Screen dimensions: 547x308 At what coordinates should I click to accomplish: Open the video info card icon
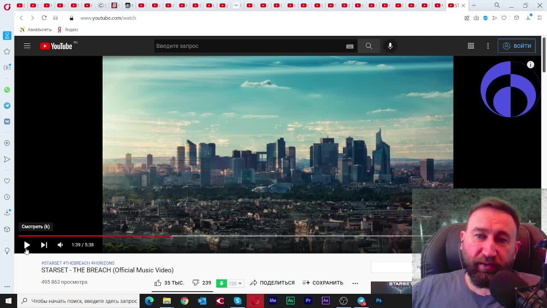pyautogui.click(x=530, y=65)
